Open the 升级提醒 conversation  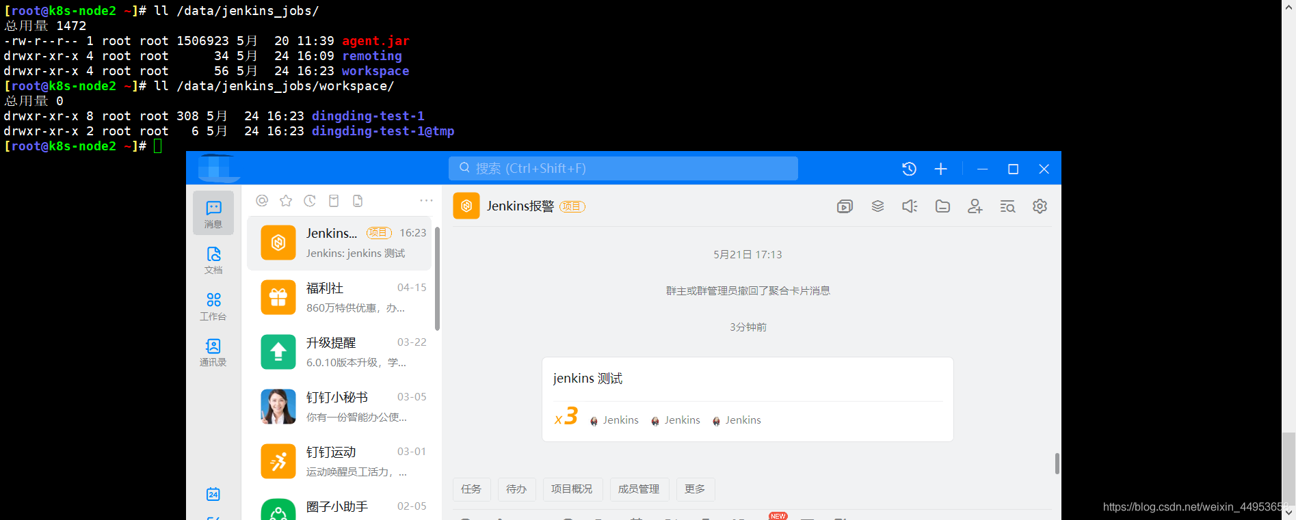[x=340, y=352]
